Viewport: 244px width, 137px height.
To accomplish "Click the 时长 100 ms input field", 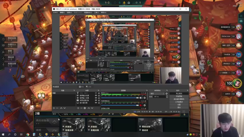I will (159, 97).
